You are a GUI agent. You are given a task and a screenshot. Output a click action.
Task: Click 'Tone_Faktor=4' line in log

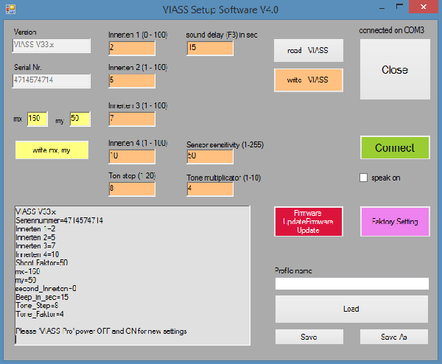point(40,314)
